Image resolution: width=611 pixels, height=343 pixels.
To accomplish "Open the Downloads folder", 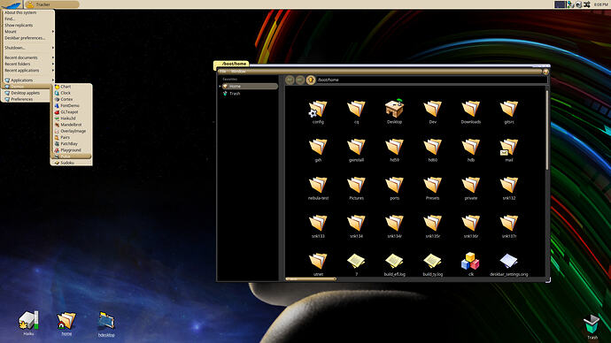I will coord(471,110).
